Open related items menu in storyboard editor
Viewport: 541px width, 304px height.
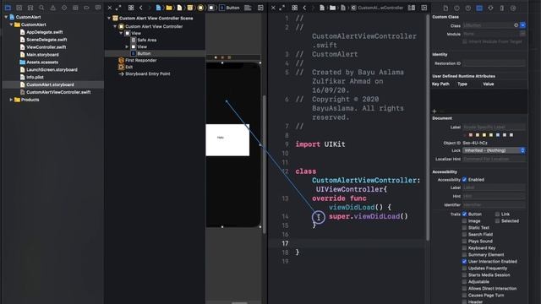click(131, 8)
